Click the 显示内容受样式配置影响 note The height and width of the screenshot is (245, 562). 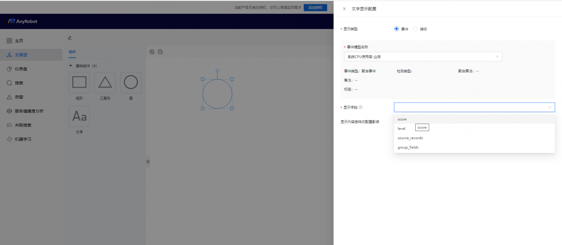click(360, 122)
